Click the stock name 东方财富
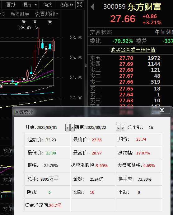 tap(144, 7)
